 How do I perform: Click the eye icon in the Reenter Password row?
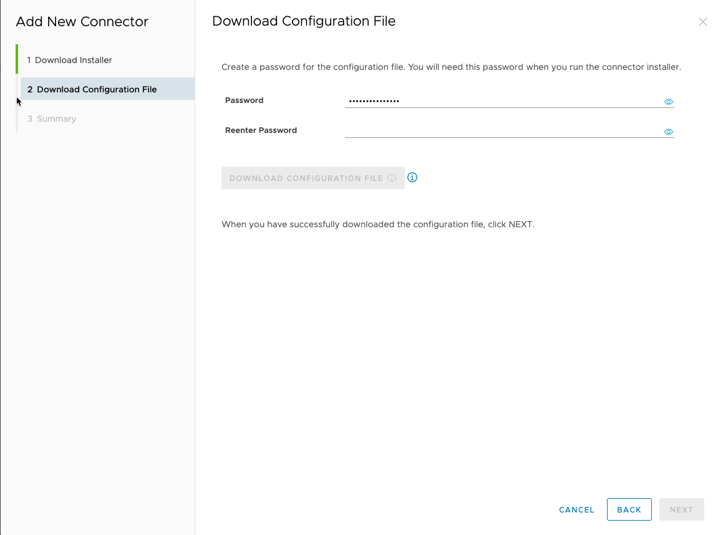coord(668,131)
